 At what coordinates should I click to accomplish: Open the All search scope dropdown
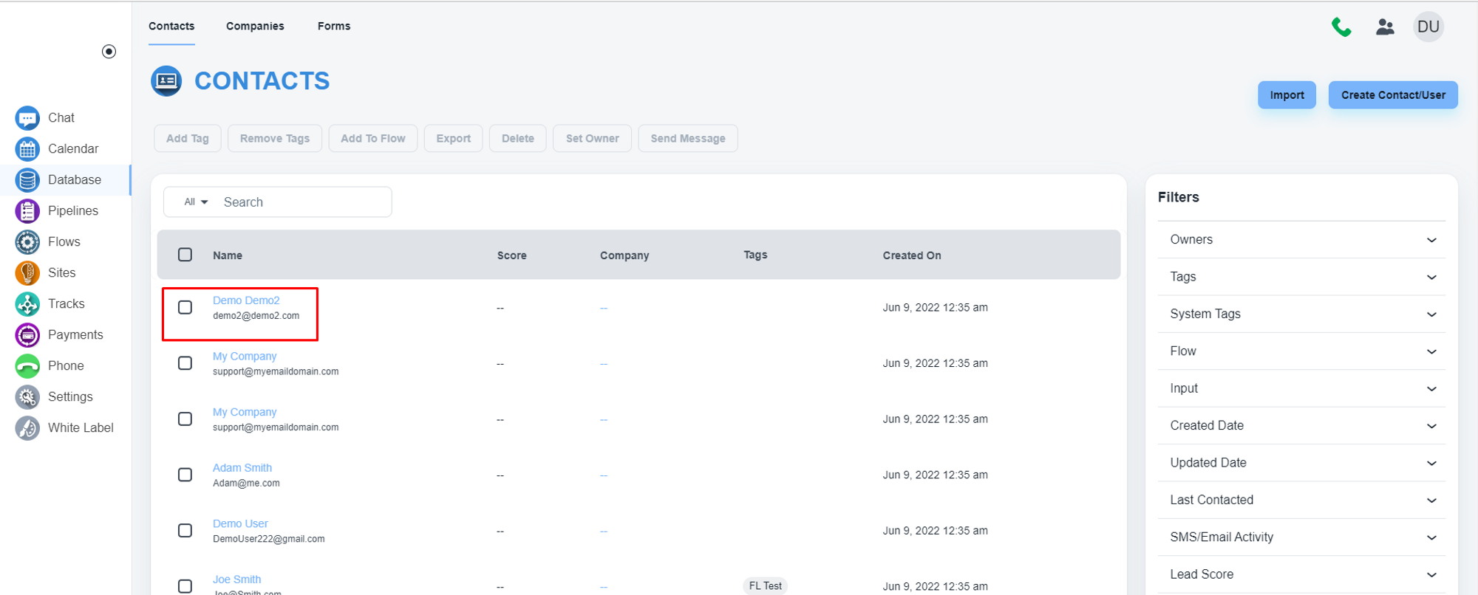coord(196,202)
